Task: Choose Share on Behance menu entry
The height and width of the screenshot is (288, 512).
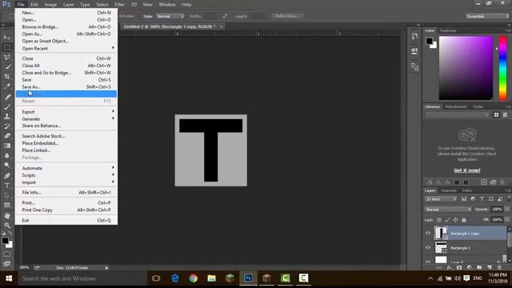Action: click(x=66, y=126)
